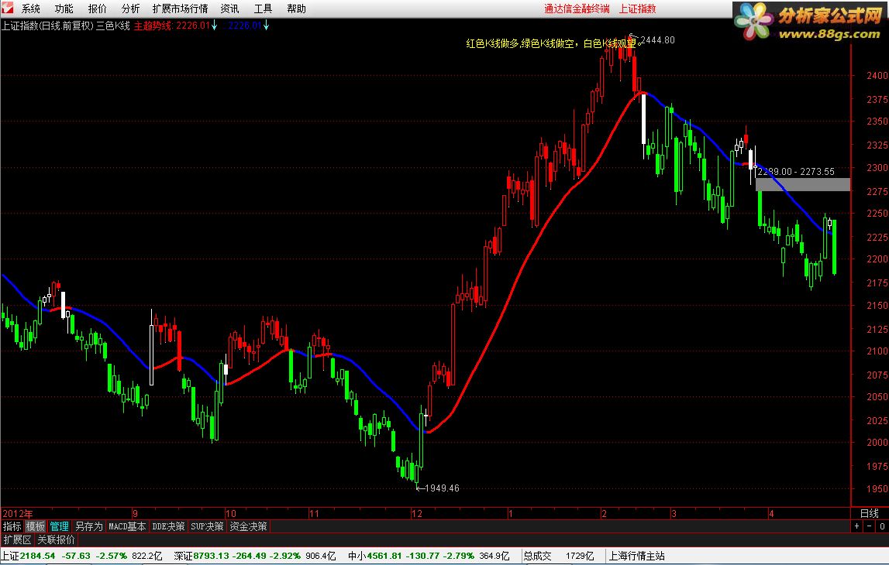Open the 扩展市场行情 menu
The height and width of the screenshot is (565, 889).
(180, 9)
